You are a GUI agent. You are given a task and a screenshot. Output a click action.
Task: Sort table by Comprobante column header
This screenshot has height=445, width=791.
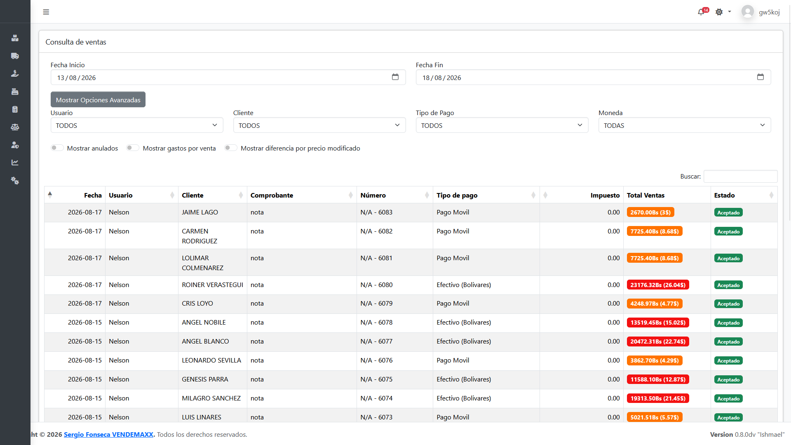[x=302, y=195]
